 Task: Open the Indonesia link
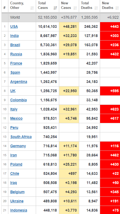pyautogui.click(x=19, y=210)
